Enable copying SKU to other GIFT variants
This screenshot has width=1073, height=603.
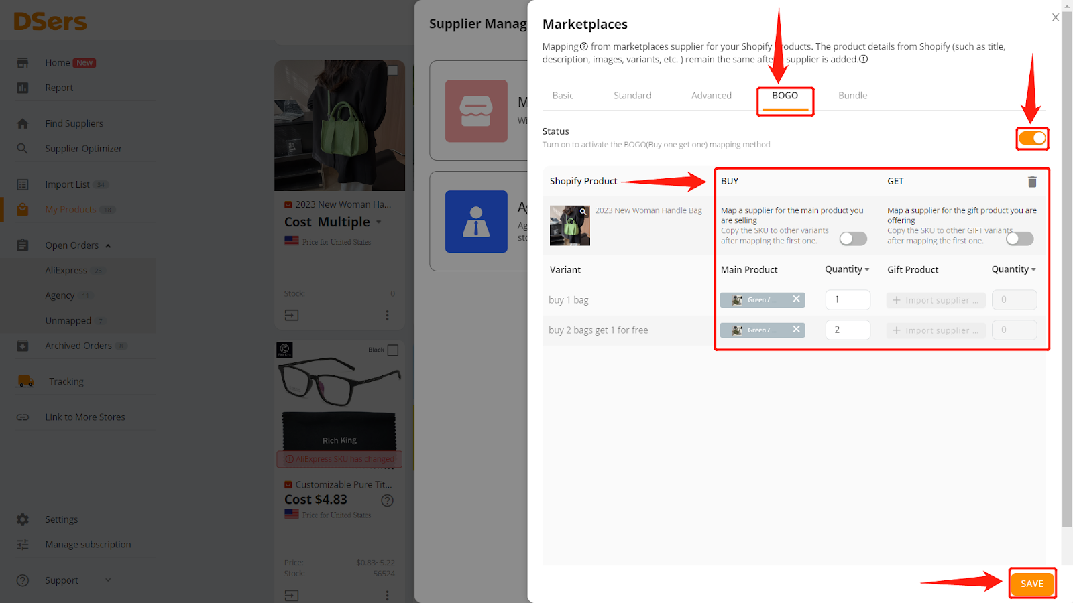pyautogui.click(x=1019, y=239)
